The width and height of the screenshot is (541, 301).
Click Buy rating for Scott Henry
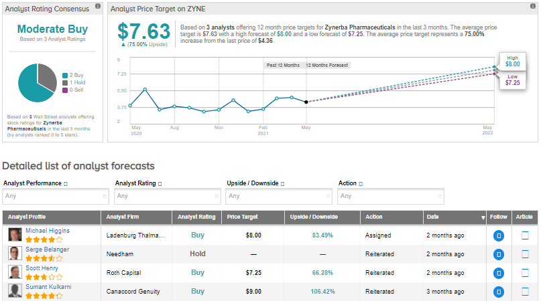[x=198, y=272]
